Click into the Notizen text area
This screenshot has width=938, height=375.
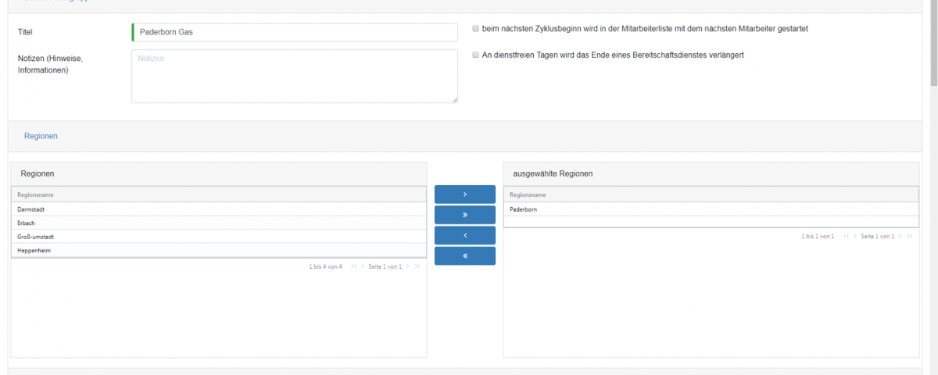(x=295, y=77)
